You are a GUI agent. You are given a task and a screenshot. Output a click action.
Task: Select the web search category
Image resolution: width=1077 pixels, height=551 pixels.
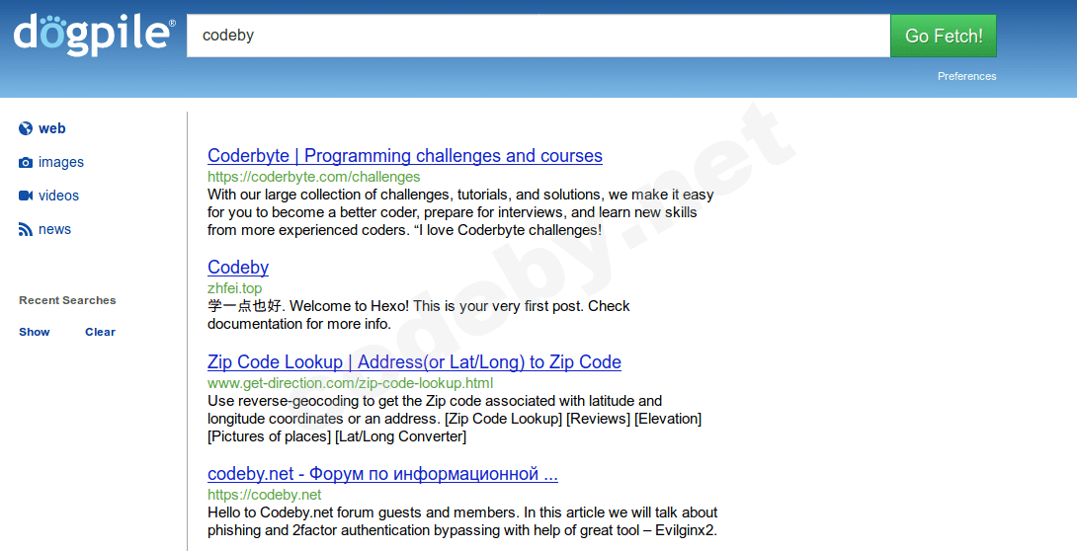click(x=51, y=128)
